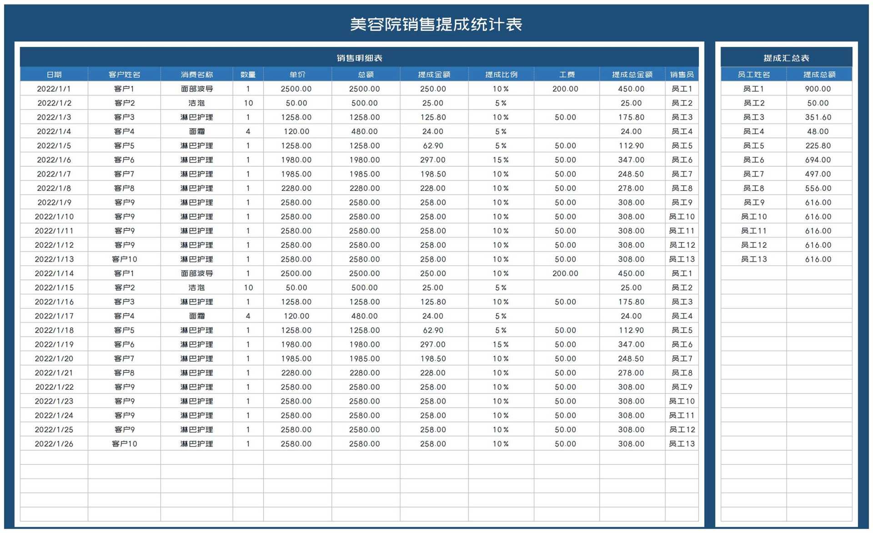
Task: Select the 提成汇总表 header
Action: pyautogui.click(x=786, y=58)
